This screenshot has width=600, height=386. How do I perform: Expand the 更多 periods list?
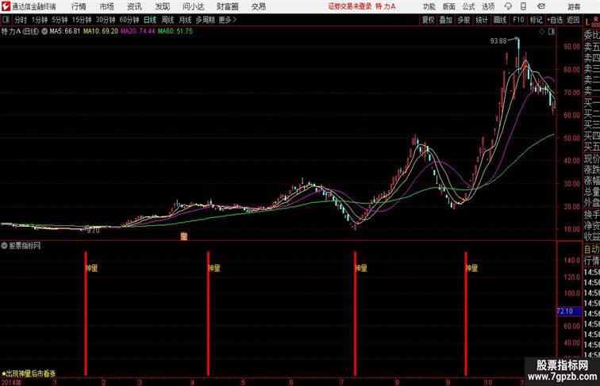[x=227, y=20]
